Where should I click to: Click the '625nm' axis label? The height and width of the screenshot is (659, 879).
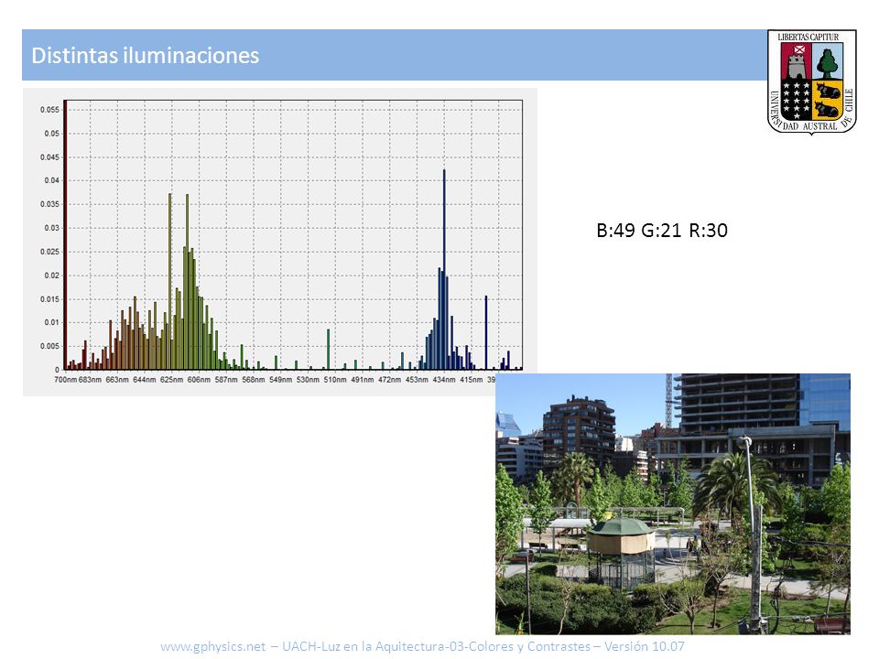pyautogui.click(x=171, y=380)
